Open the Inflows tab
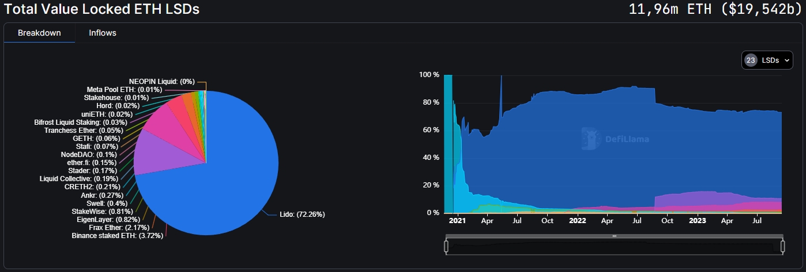 click(103, 33)
